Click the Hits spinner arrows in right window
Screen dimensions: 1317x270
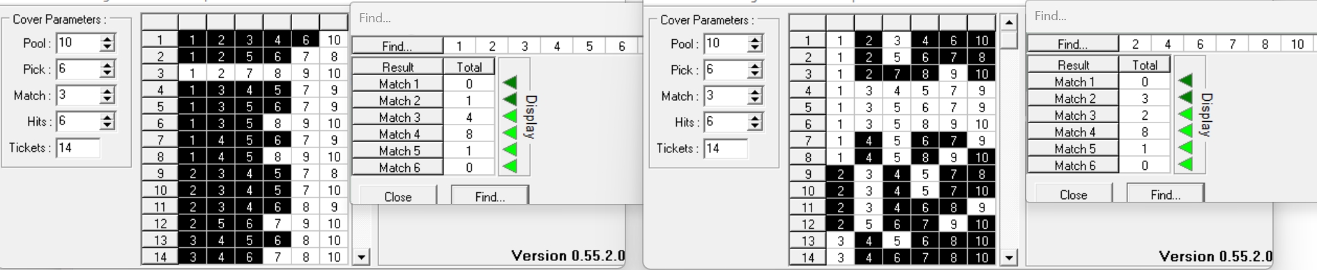[x=754, y=122]
